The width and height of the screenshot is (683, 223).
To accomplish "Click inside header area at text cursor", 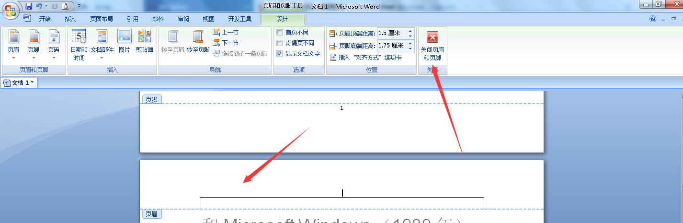I will point(342,193).
